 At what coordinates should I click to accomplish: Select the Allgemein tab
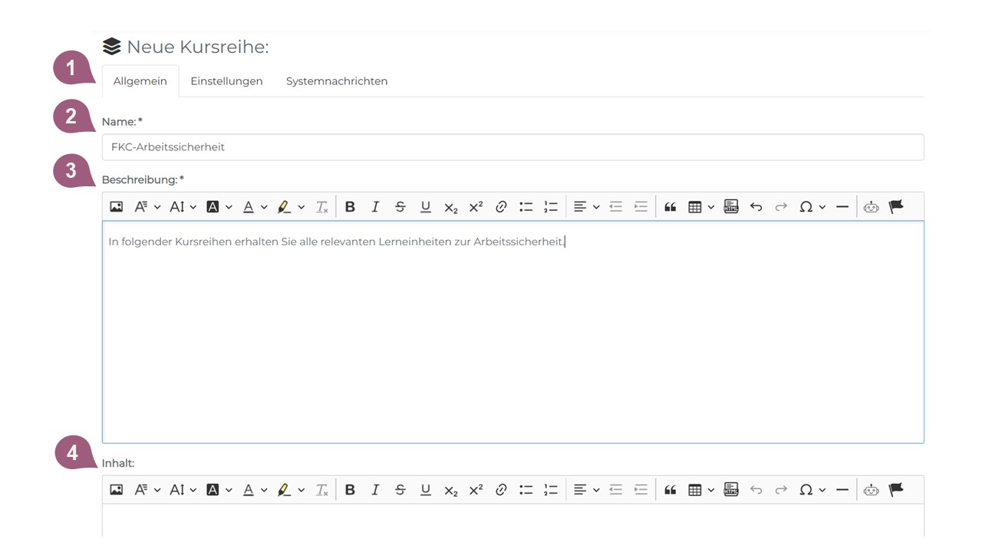pyautogui.click(x=140, y=81)
